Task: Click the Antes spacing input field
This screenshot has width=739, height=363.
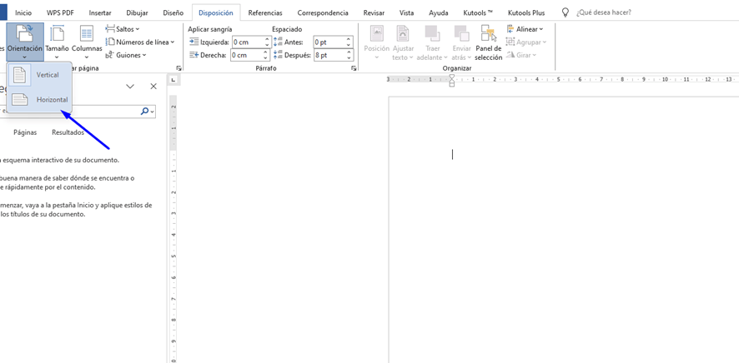Action: (329, 42)
